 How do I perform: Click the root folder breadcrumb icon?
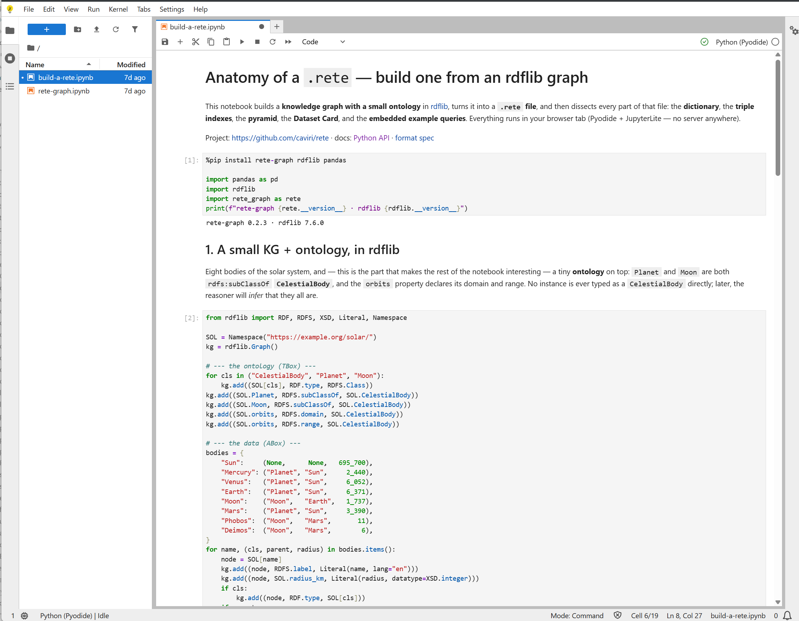31,48
